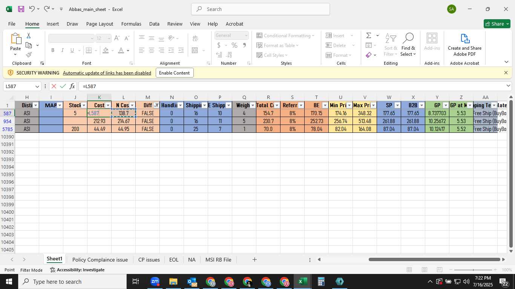Screen dimensions: 515x289
Task: Open the Fill Color dropdown arrow
Action: point(113,50)
